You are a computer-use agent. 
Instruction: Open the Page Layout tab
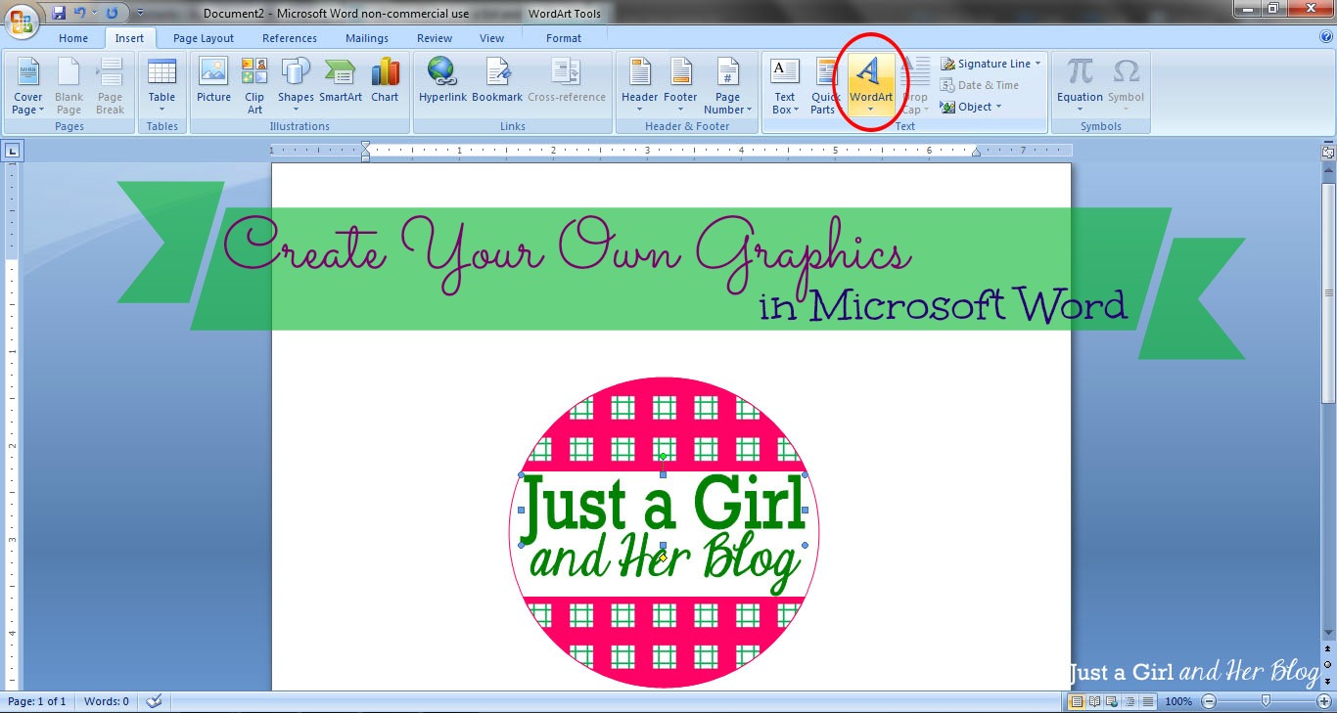(x=204, y=38)
